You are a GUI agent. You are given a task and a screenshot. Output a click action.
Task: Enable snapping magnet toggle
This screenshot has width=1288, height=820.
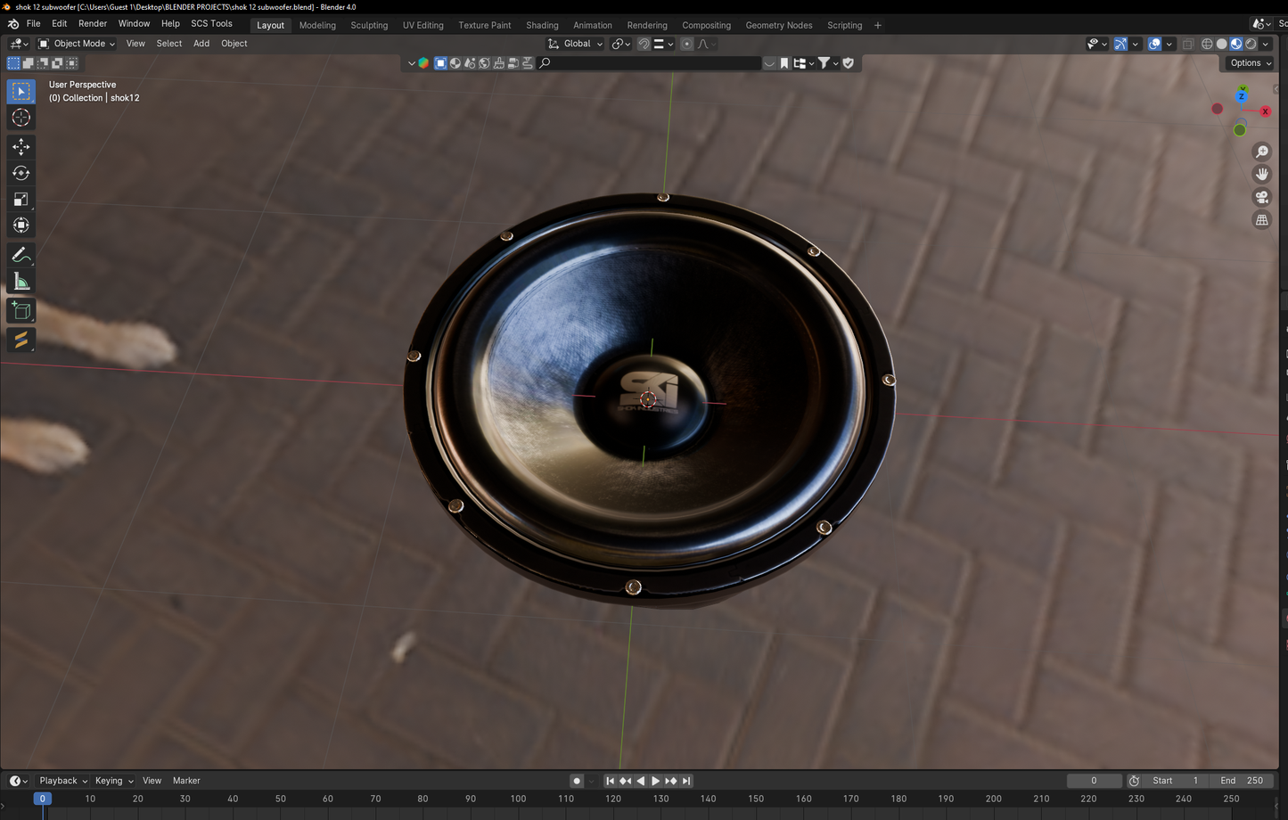click(644, 44)
